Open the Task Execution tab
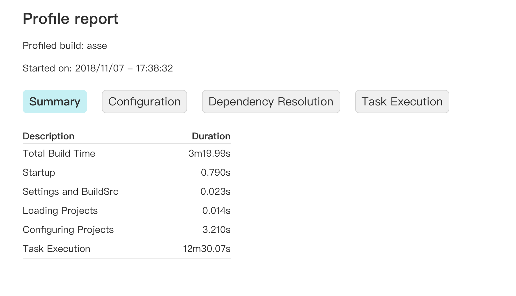The height and width of the screenshot is (296, 516). [402, 102]
